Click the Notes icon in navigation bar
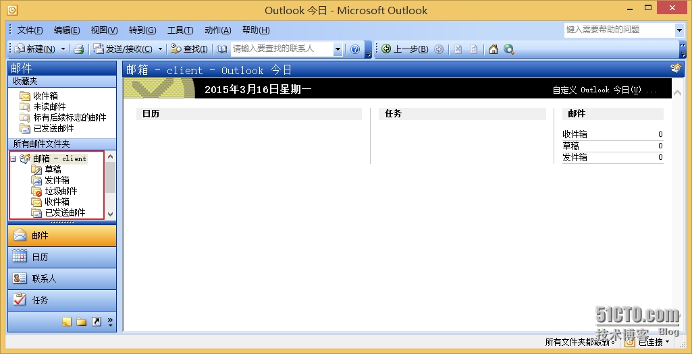Image resolution: width=692 pixels, height=354 pixels. click(x=67, y=322)
